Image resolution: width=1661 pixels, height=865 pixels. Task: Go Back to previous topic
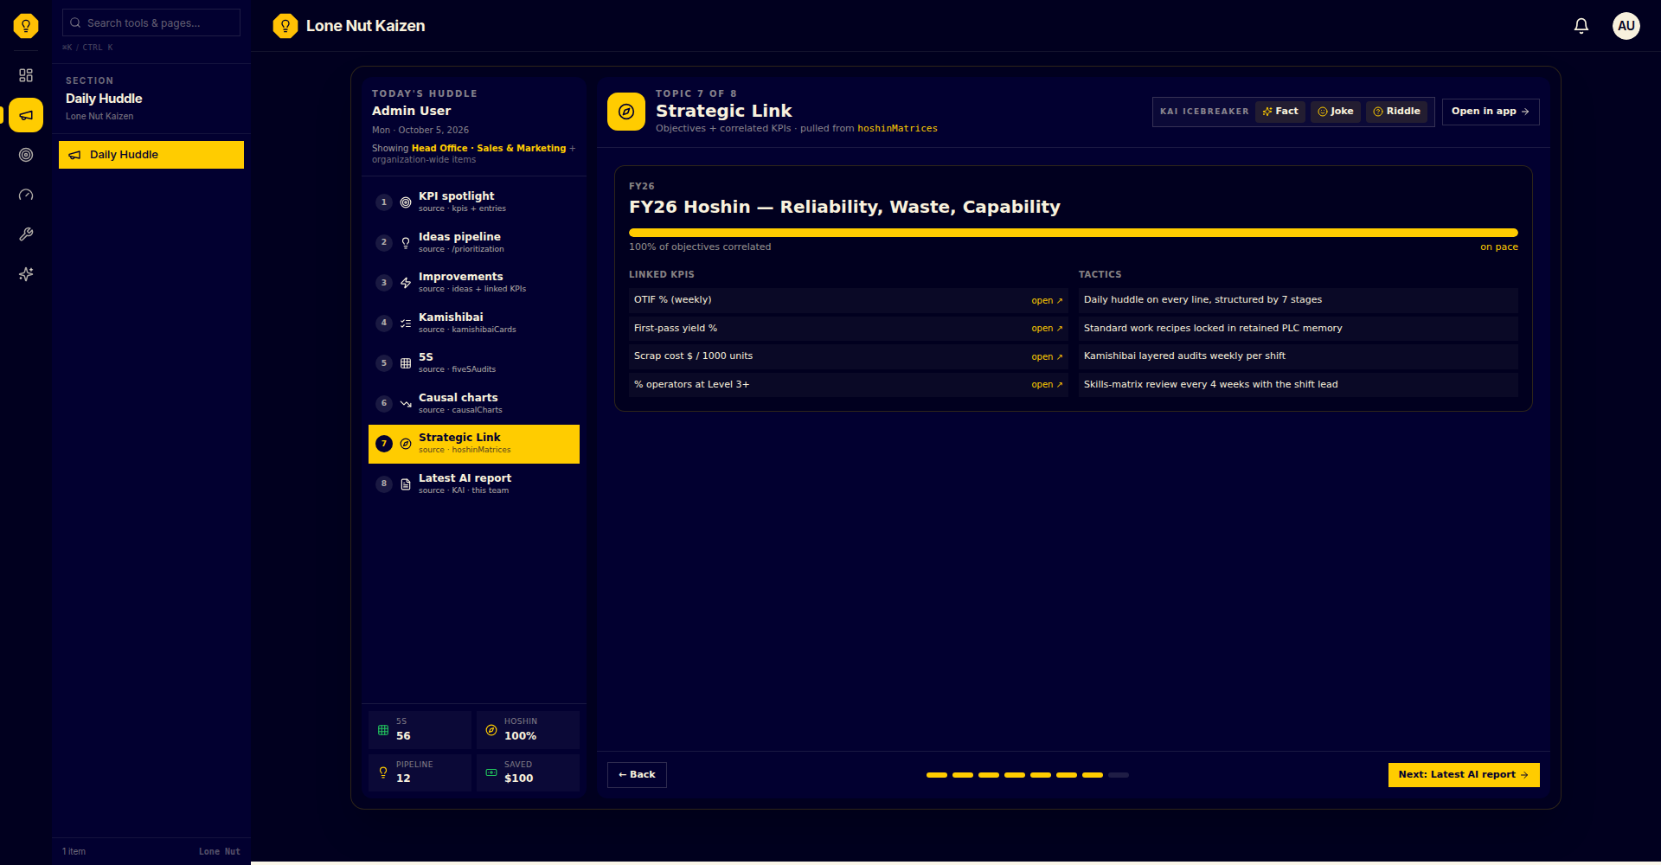coord(637,774)
